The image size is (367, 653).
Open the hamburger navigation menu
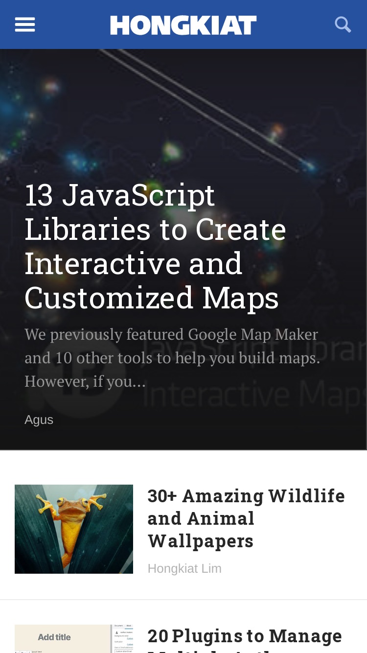[25, 24]
